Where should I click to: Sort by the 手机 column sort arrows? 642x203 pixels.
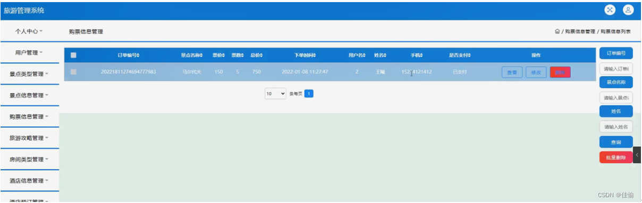point(422,55)
